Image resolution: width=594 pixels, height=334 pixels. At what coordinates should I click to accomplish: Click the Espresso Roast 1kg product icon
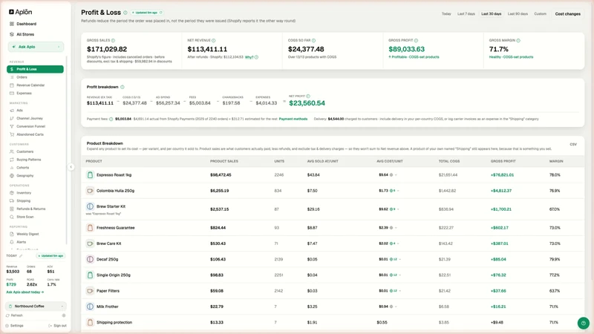(x=90, y=175)
